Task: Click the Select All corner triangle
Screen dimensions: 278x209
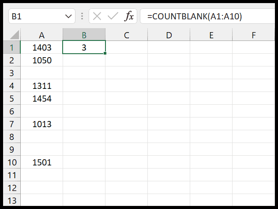Action: (15, 35)
